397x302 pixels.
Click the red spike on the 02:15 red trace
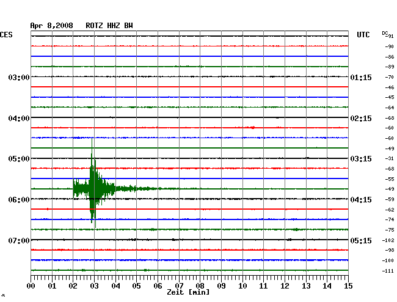pos(253,127)
